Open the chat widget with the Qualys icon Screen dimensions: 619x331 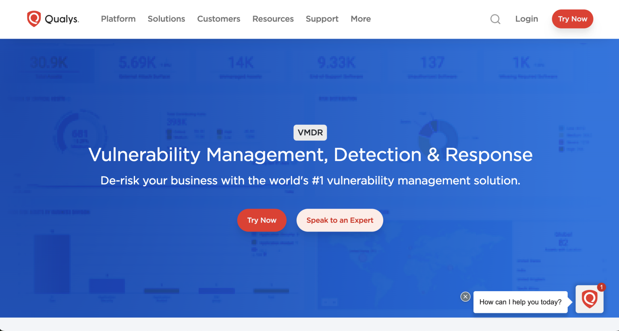point(589,299)
